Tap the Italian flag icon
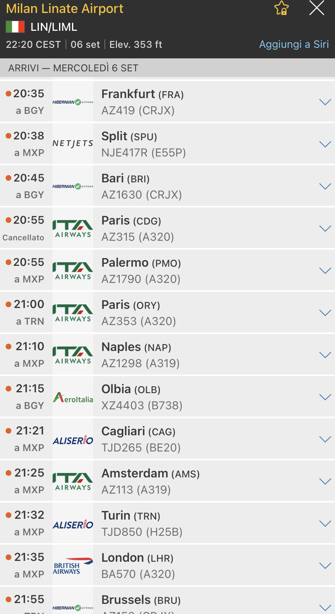The image size is (335, 614). tap(15, 27)
